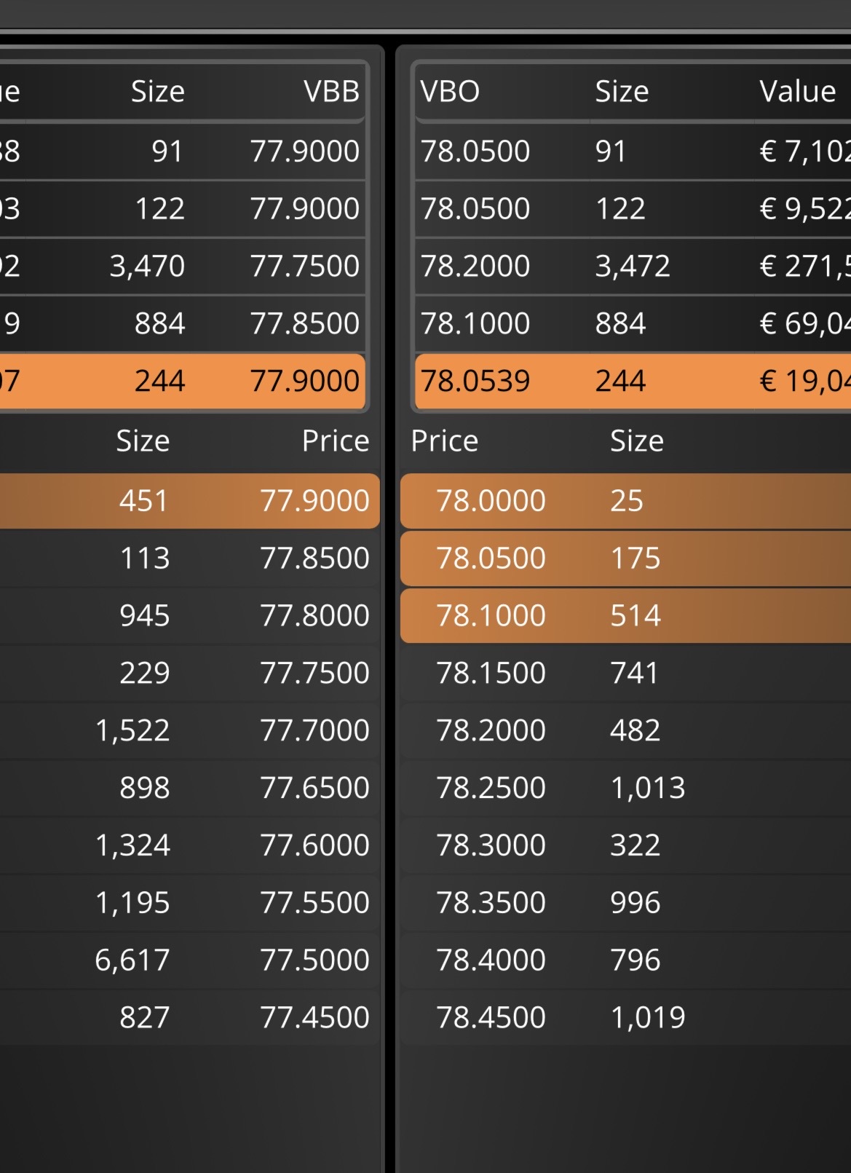Screen dimensions: 851x1173
Task: Click the ask size 175
Action: (635, 558)
